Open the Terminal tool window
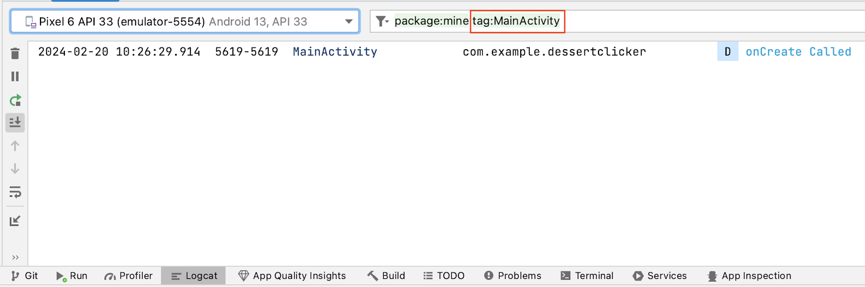 click(x=587, y=276)
